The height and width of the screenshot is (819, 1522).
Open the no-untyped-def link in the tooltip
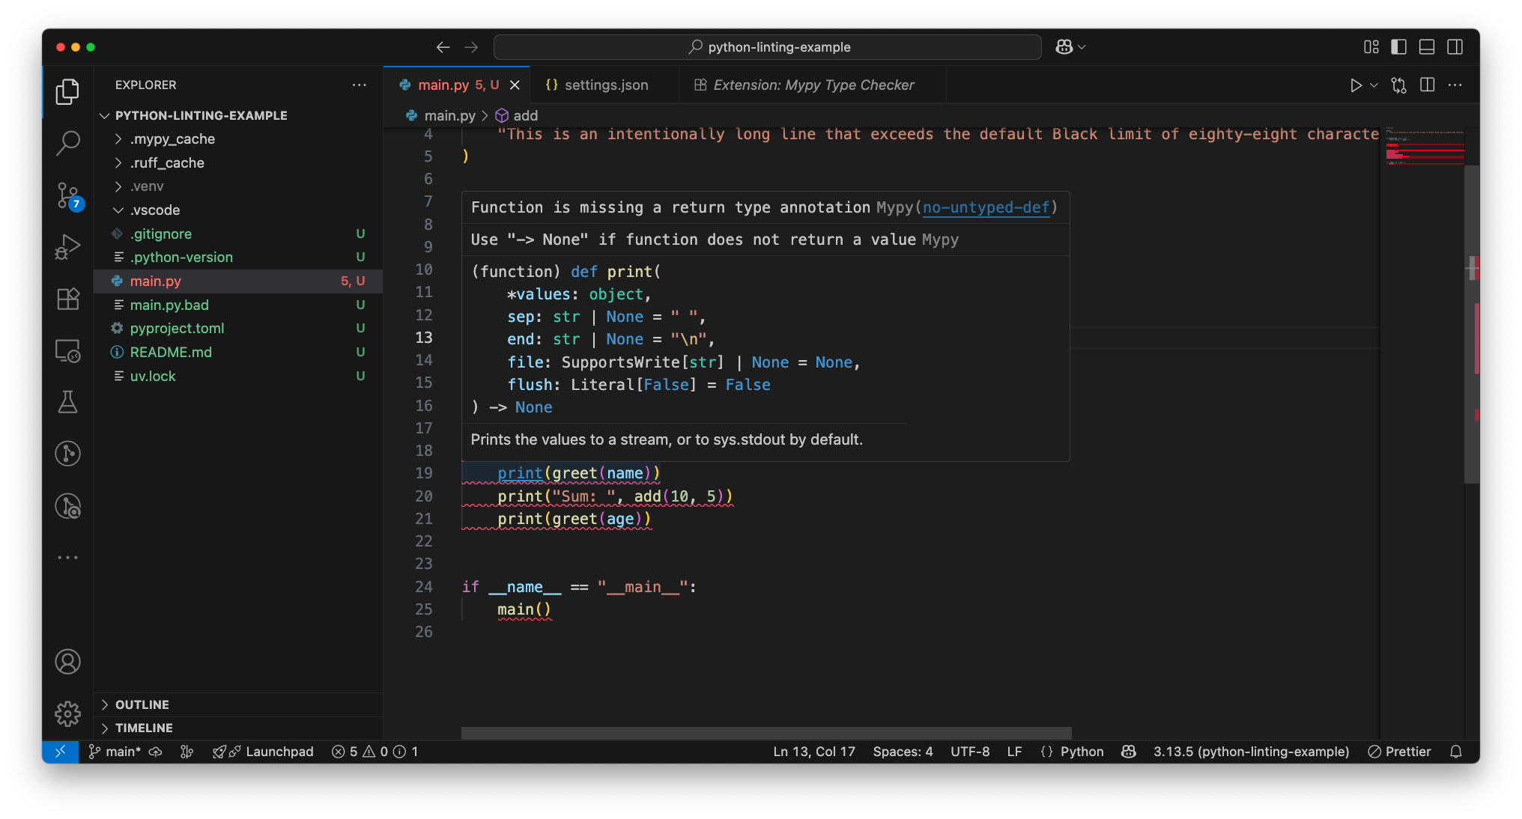pos(986,207)
